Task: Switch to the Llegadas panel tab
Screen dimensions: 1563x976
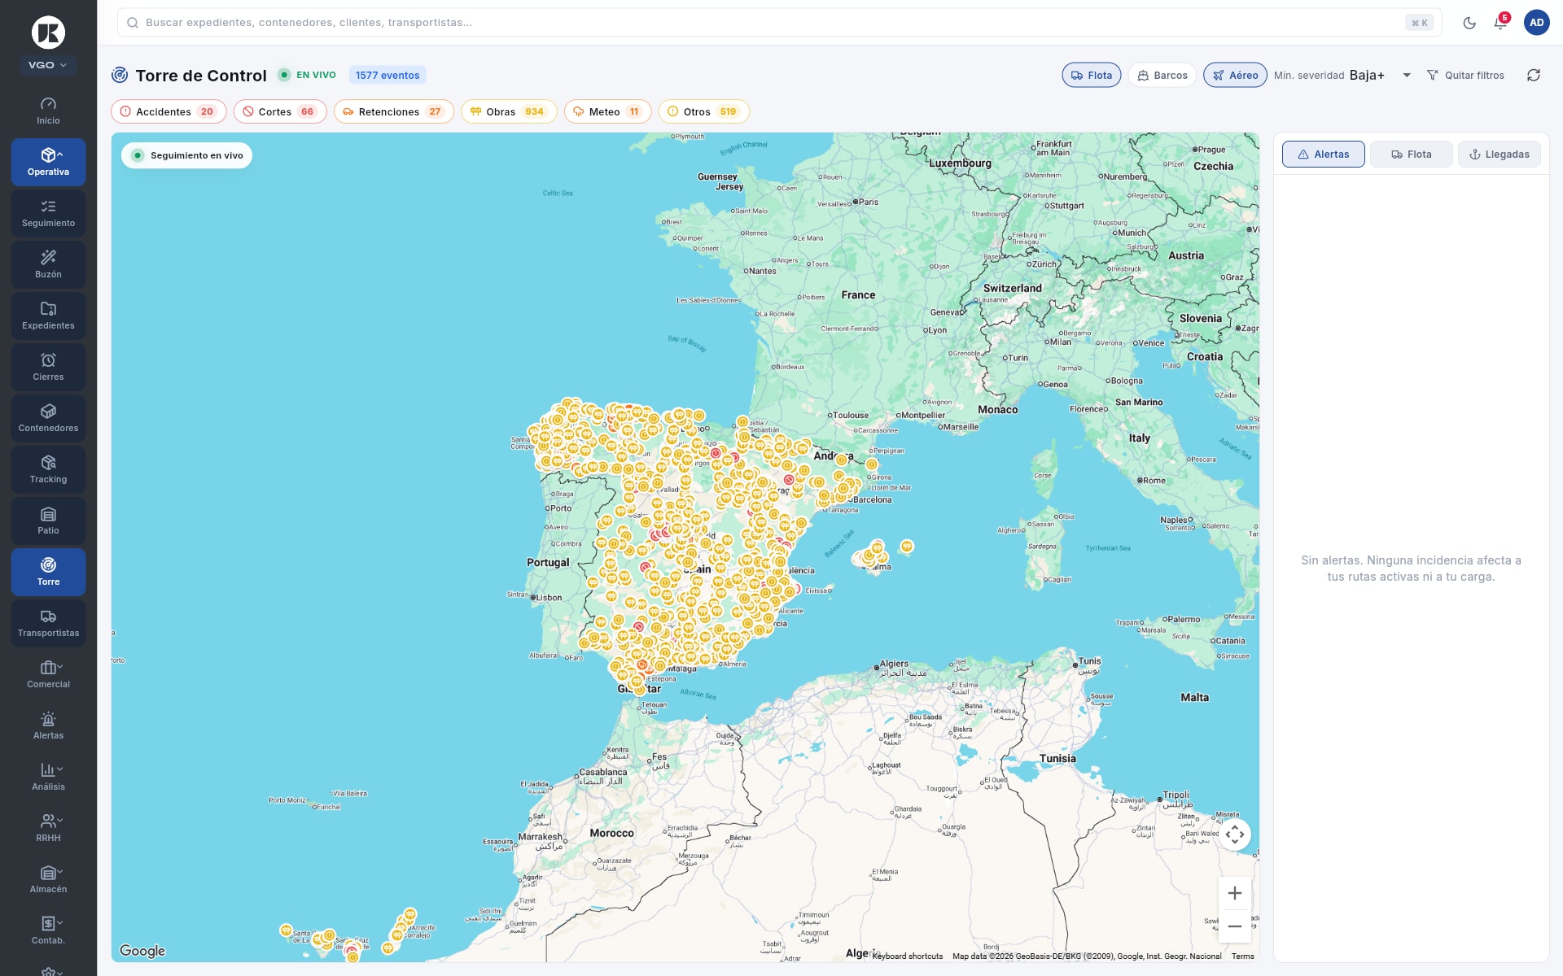Action: pyautogui.click(x=1500, y=154)
